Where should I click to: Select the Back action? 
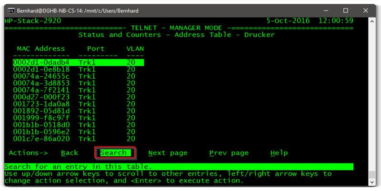click(70, 153)
